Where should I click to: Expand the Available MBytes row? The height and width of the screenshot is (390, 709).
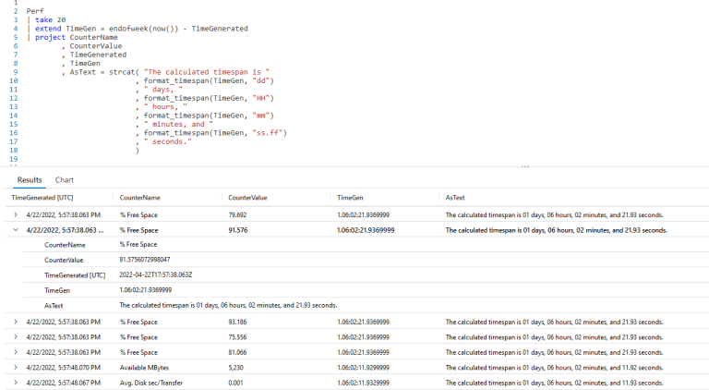[x=16, y=367]
